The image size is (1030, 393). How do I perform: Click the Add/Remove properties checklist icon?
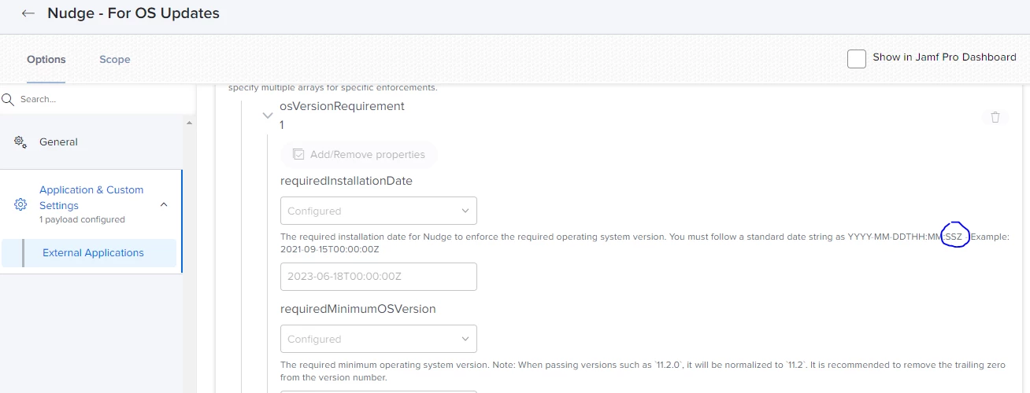pos(298,155)
